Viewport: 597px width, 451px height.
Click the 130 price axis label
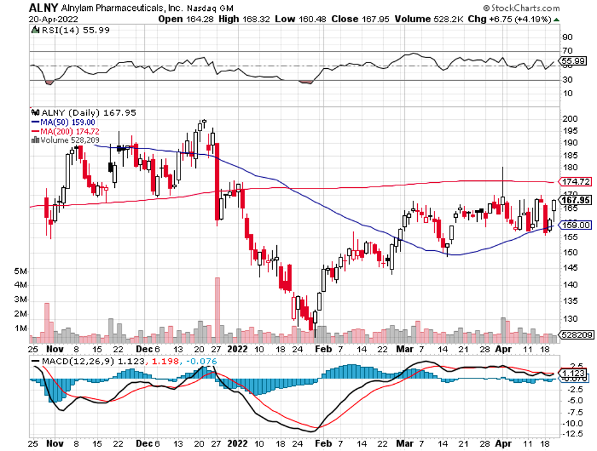tap(570, 319)
